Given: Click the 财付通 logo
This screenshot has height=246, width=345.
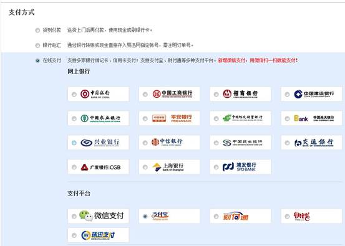Looking at the screenshot, I should point(236,216).
